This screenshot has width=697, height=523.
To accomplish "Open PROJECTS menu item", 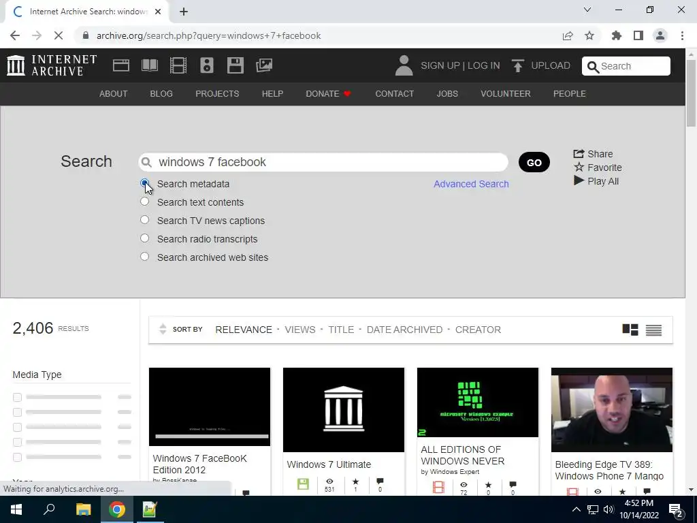I will pyautogui.click(x=217, y=94).
